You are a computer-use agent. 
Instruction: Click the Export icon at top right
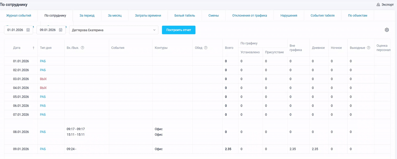(x=378, y=5)
